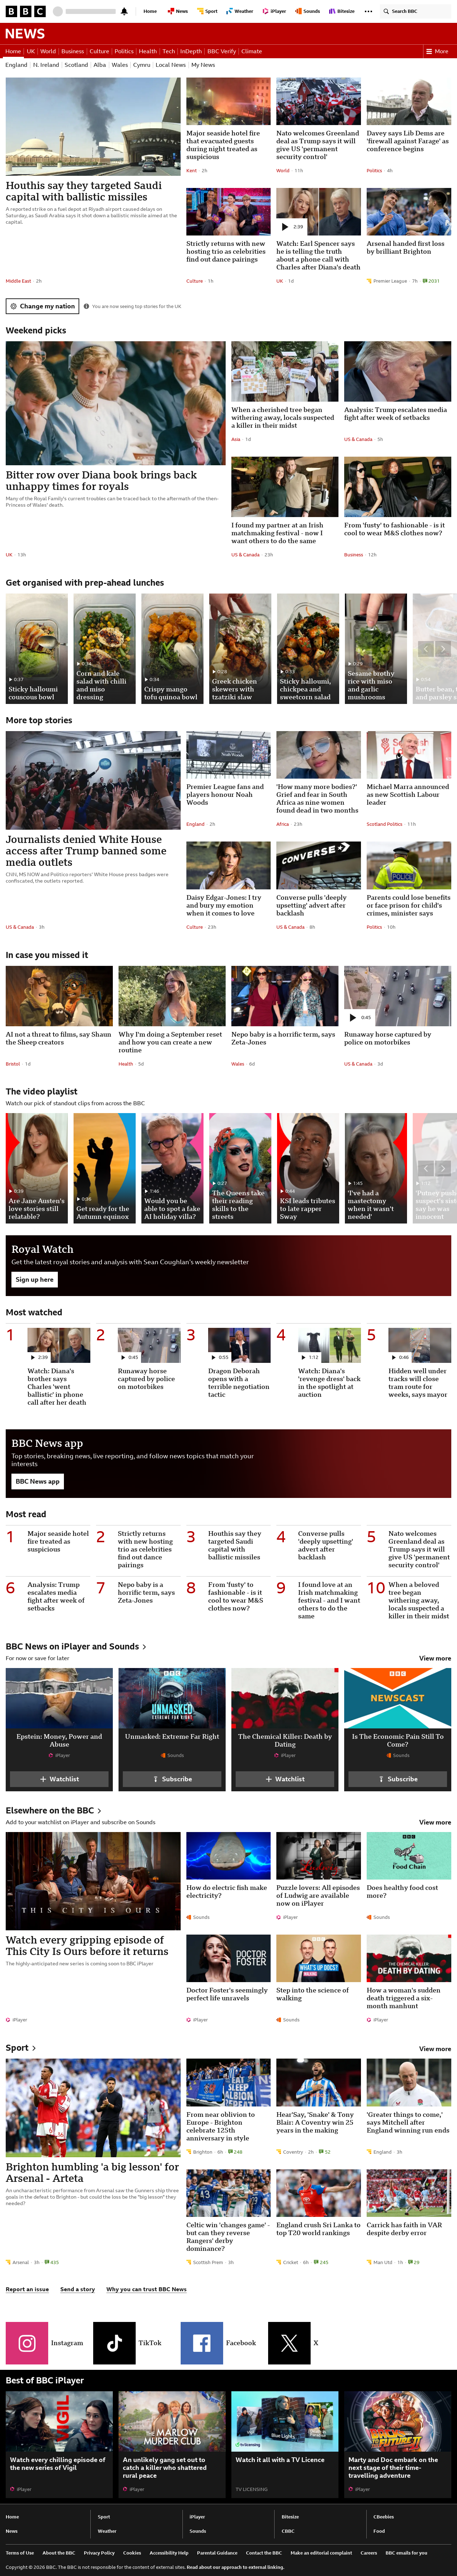The height and width of the screenshot is (2576, 457).
Task: Open the Why you can trust BBC News link
Action: (146, 2289)
